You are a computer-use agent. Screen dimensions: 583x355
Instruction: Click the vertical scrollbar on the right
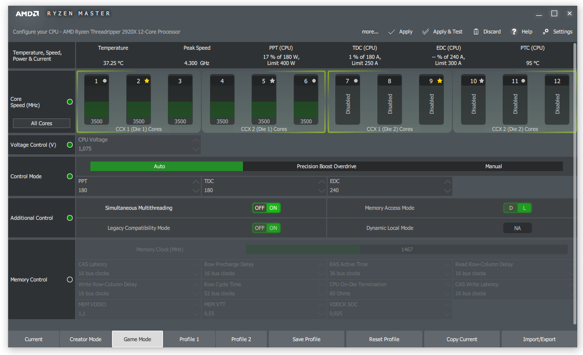point(575,184)
